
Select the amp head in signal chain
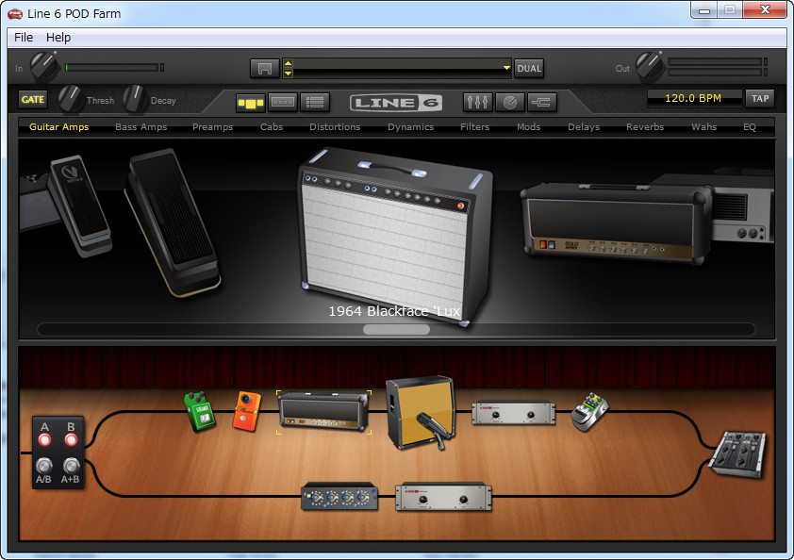pos(324,412)
